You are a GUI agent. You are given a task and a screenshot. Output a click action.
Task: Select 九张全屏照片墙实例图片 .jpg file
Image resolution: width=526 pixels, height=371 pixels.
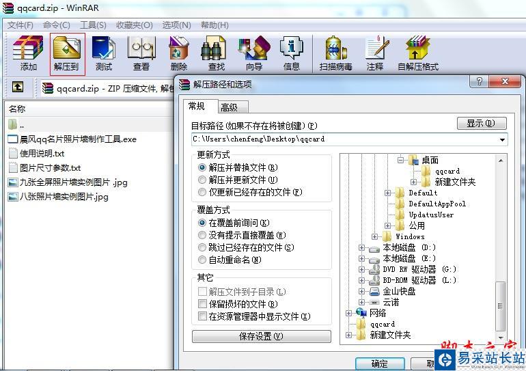point(68,182)
